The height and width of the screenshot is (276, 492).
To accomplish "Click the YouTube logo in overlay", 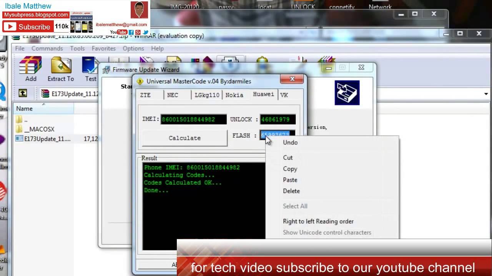I will tap(119, 32).
